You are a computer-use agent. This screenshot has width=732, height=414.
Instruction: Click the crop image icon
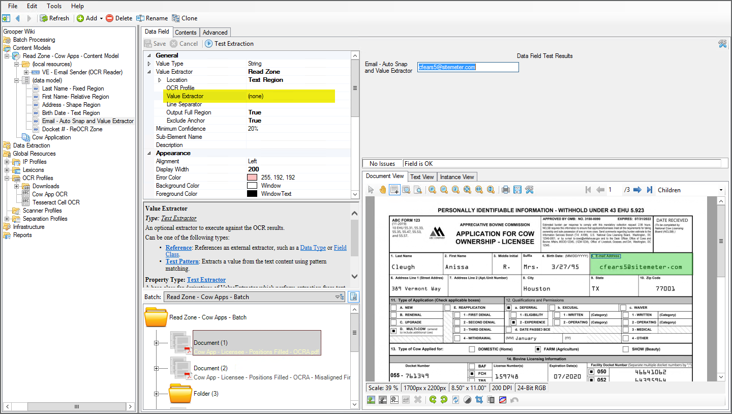[x=479, y=400]
